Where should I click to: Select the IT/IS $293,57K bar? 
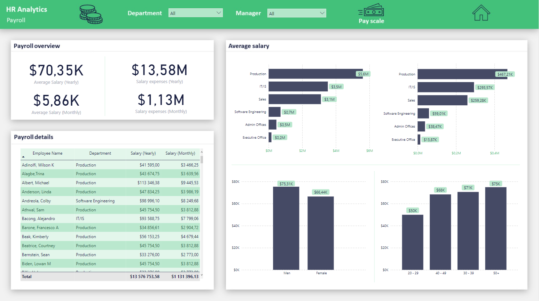[x=446, y=87]
